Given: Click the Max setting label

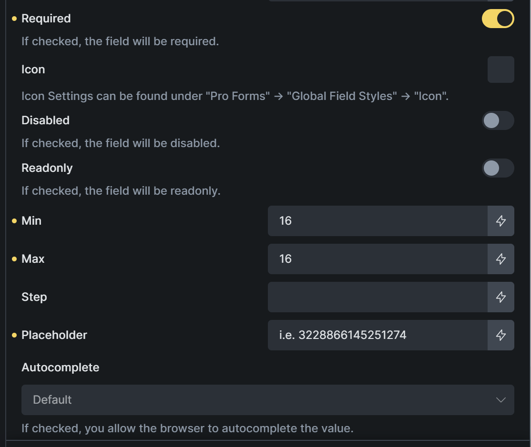Looking at the screenshot, I should coord(33,259).
